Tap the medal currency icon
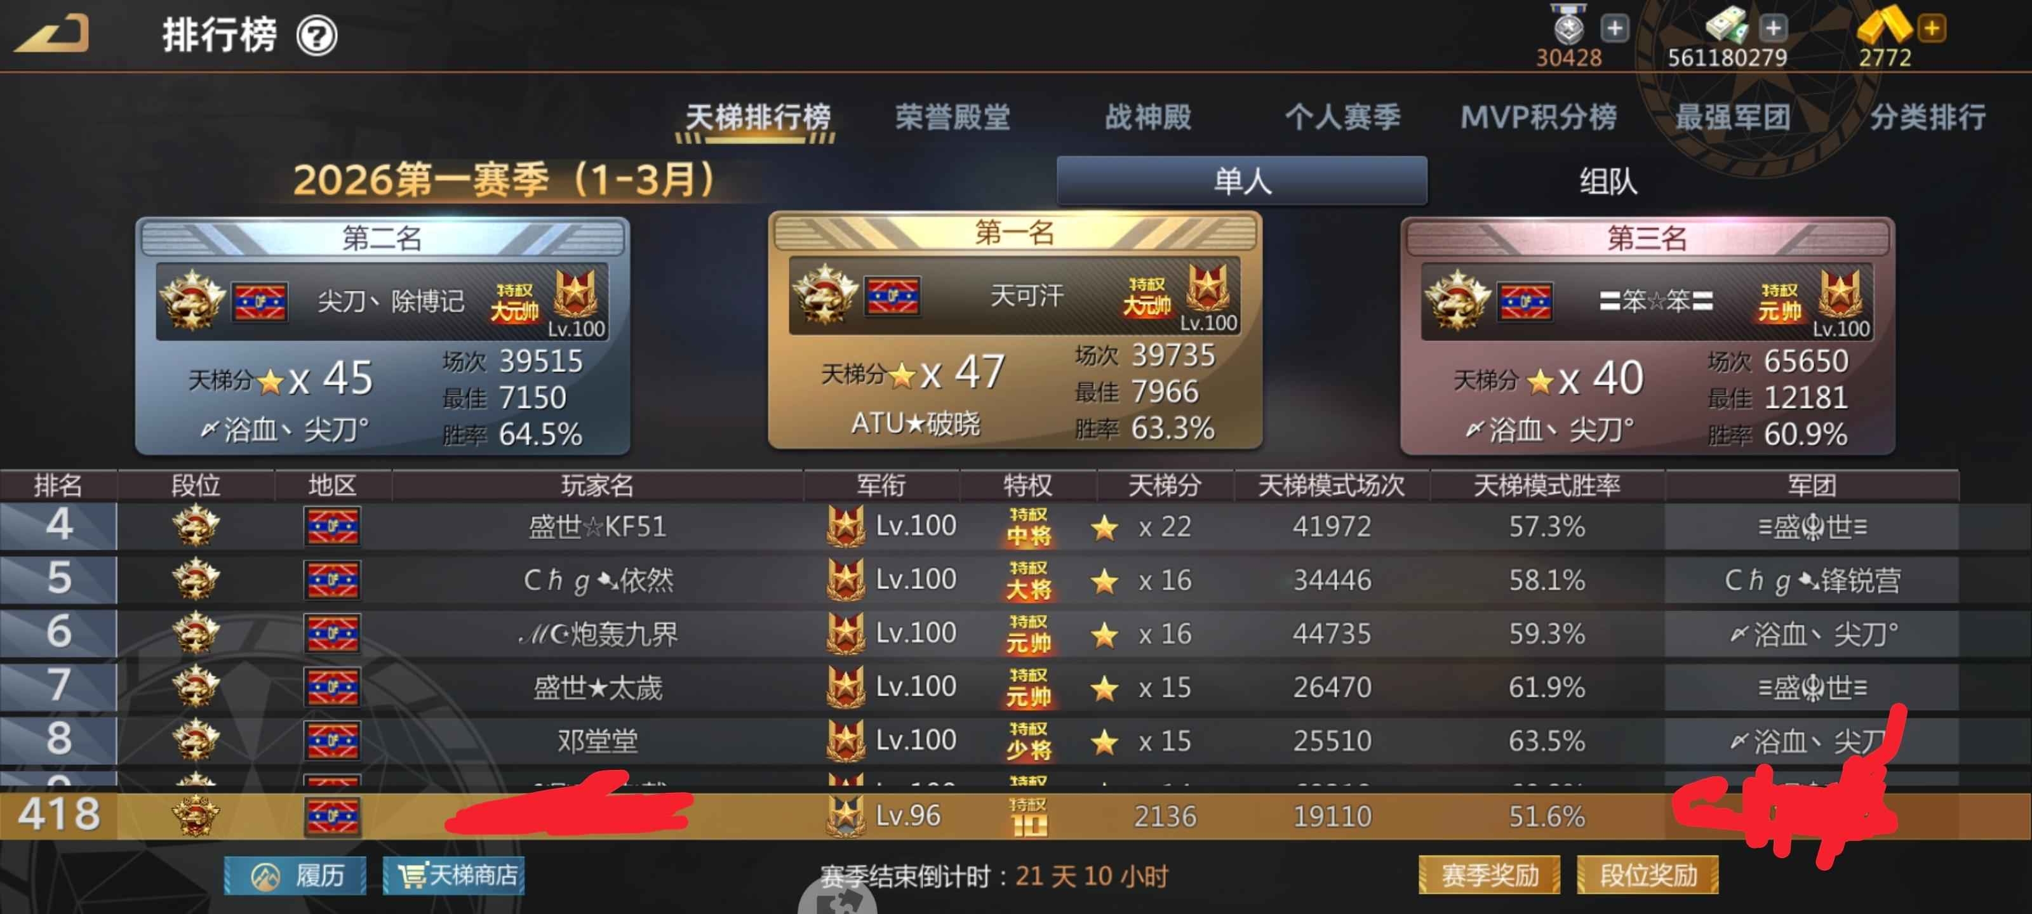The width and height of the screenshot is (2032, 914). [x=1568, y=25]
